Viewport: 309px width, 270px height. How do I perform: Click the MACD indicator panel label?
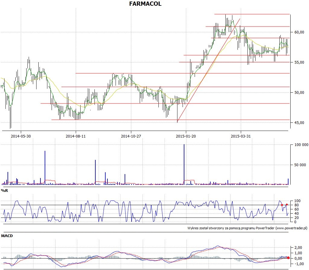[x=7, y=236]
